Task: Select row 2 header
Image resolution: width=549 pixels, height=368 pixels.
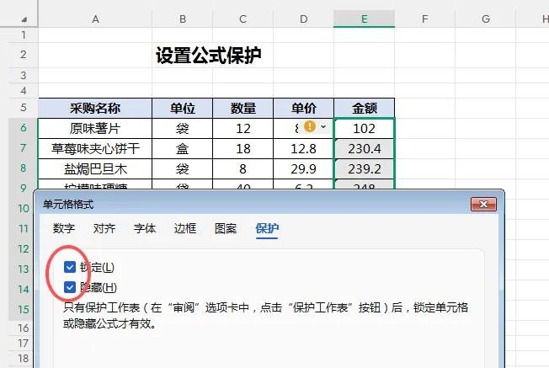Action: click(23, 55)
